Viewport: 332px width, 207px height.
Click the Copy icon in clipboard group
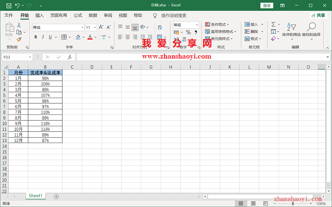coord(19,32)
